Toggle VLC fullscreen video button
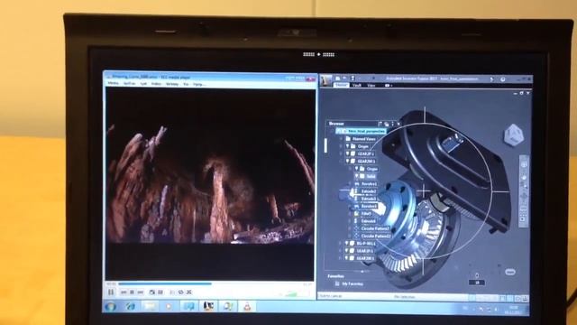 (x=152, y=292)
